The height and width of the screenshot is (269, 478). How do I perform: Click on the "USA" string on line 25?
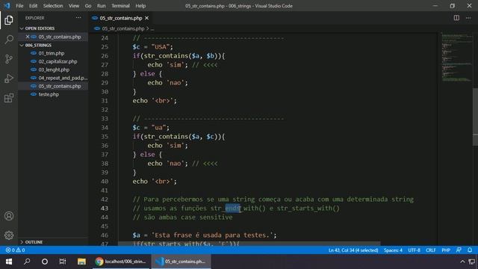click(x=161, y=47)
